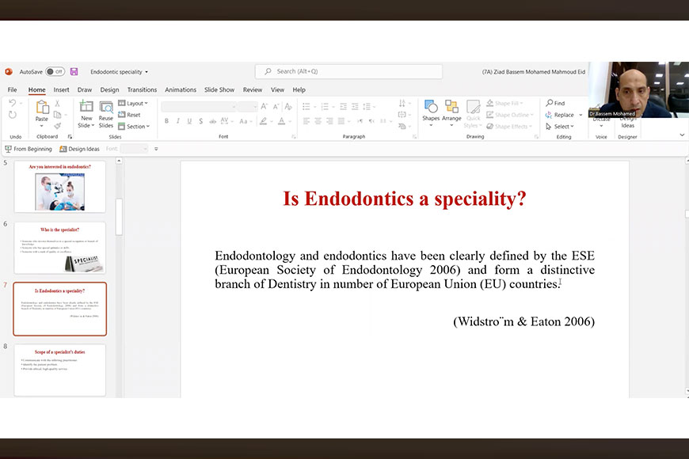The image size is (689, 459).
Task: Open the Layout dropdown
Action: [x=133, y=103]
